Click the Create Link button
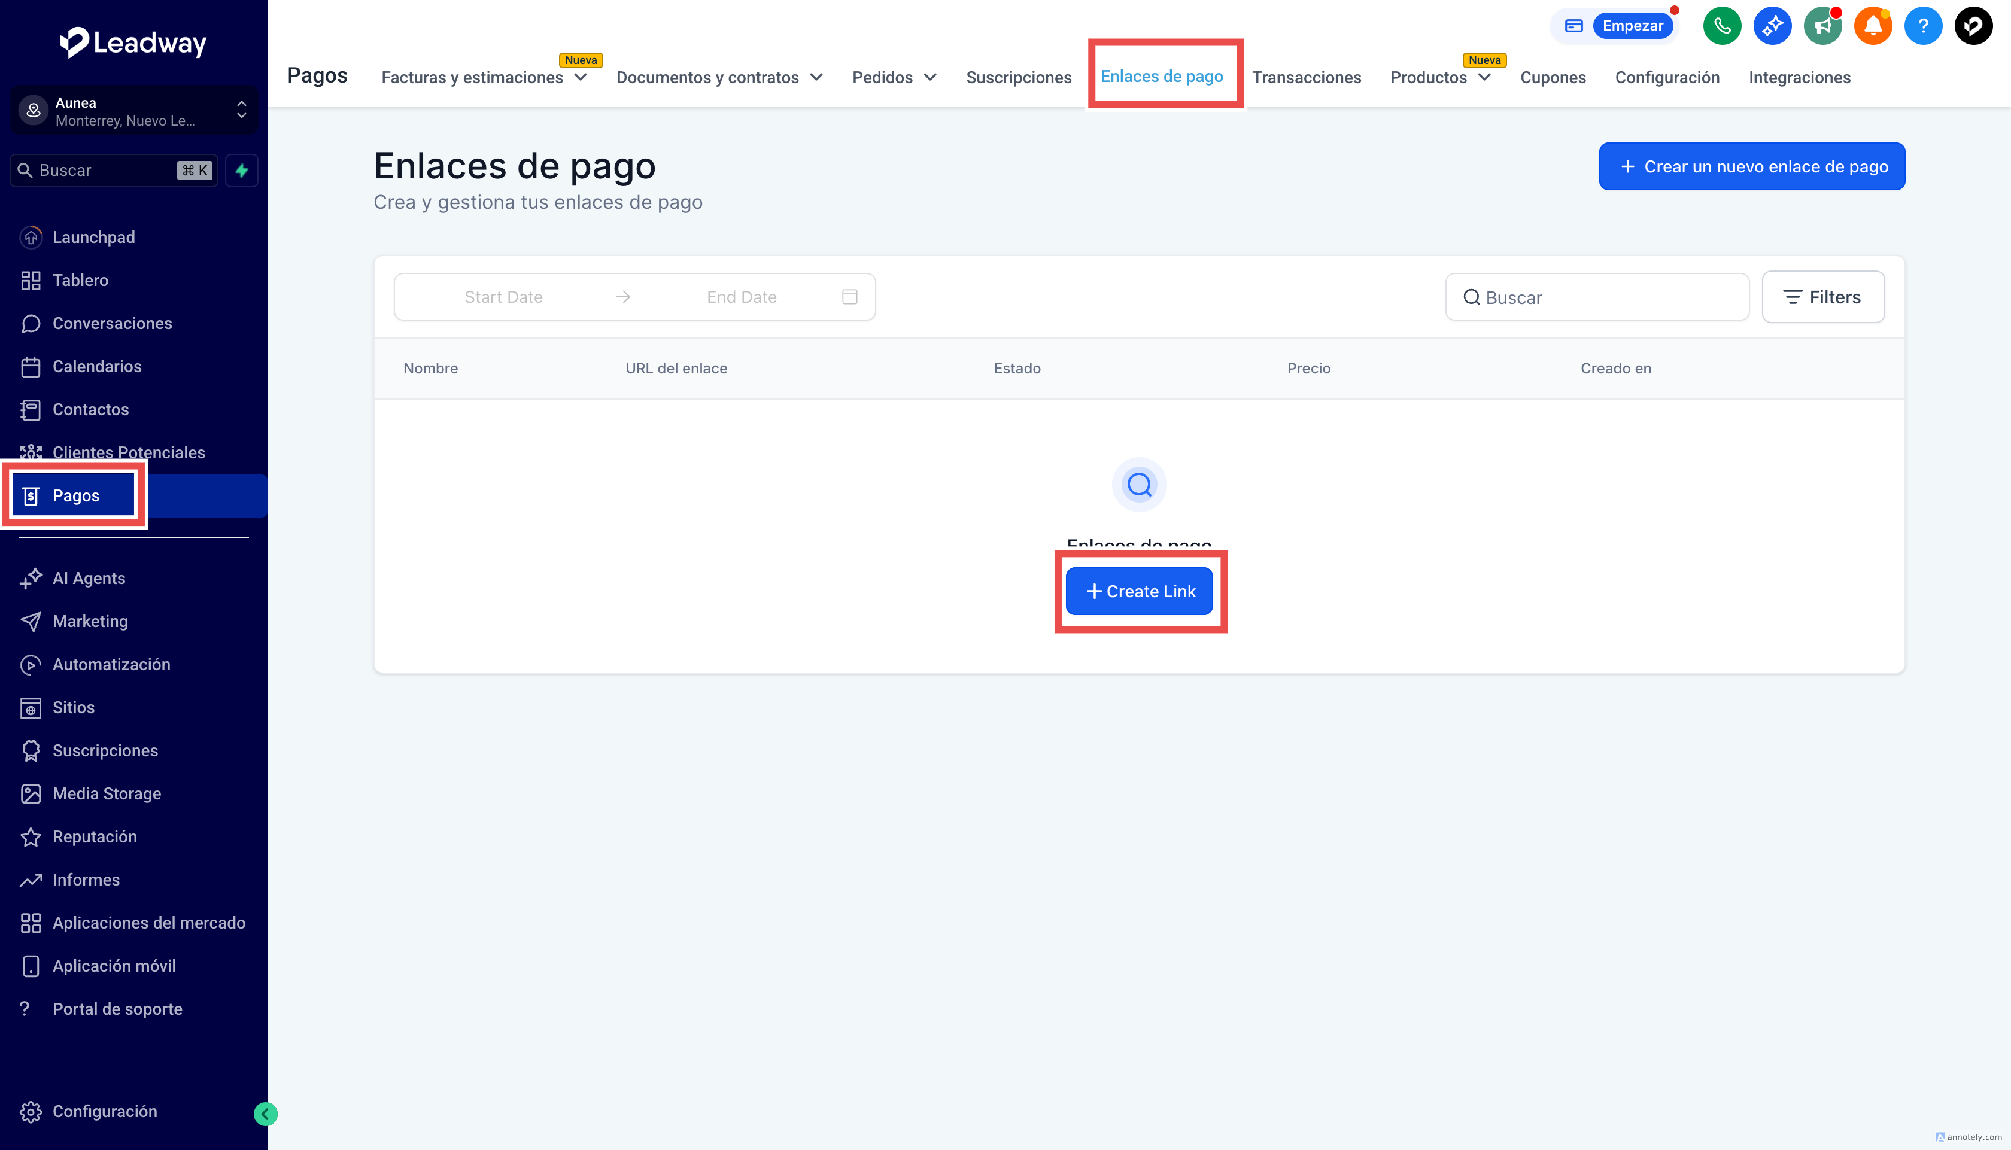This screenshot has height=1150, width=2011. (x=1139, y=591)
